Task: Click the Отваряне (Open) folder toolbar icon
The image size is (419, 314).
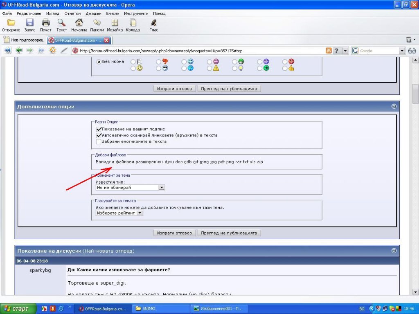Action: point(11,23)
